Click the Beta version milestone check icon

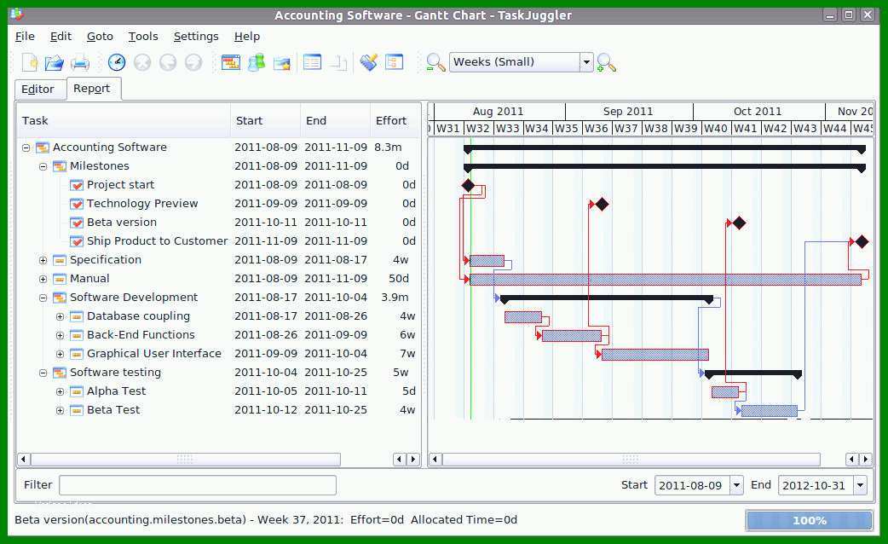coord(77,223)
